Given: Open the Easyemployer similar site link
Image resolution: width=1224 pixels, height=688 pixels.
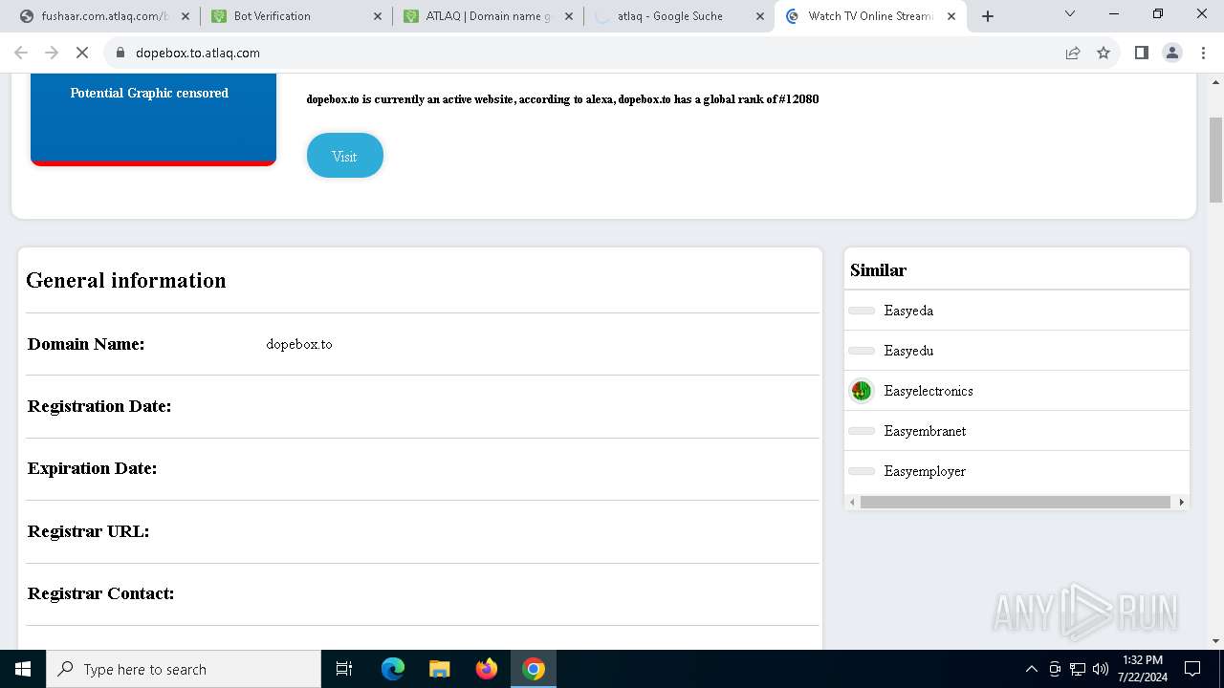Looking at the screenshot, I should (925, 471).
